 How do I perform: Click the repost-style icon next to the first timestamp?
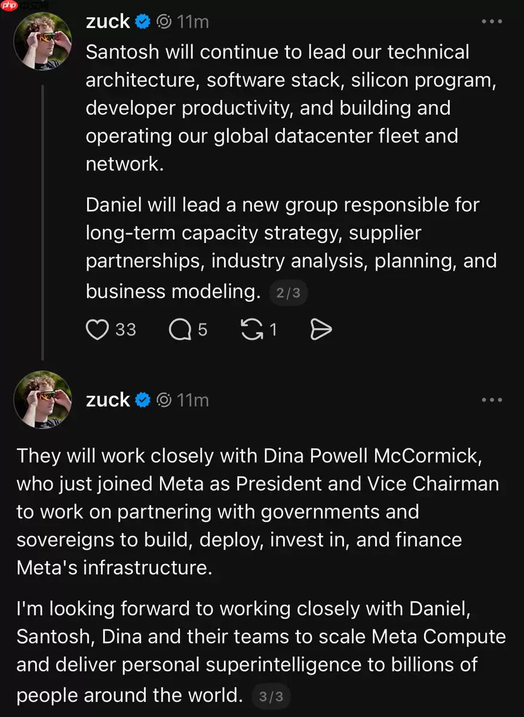click(x=163, y=21)
